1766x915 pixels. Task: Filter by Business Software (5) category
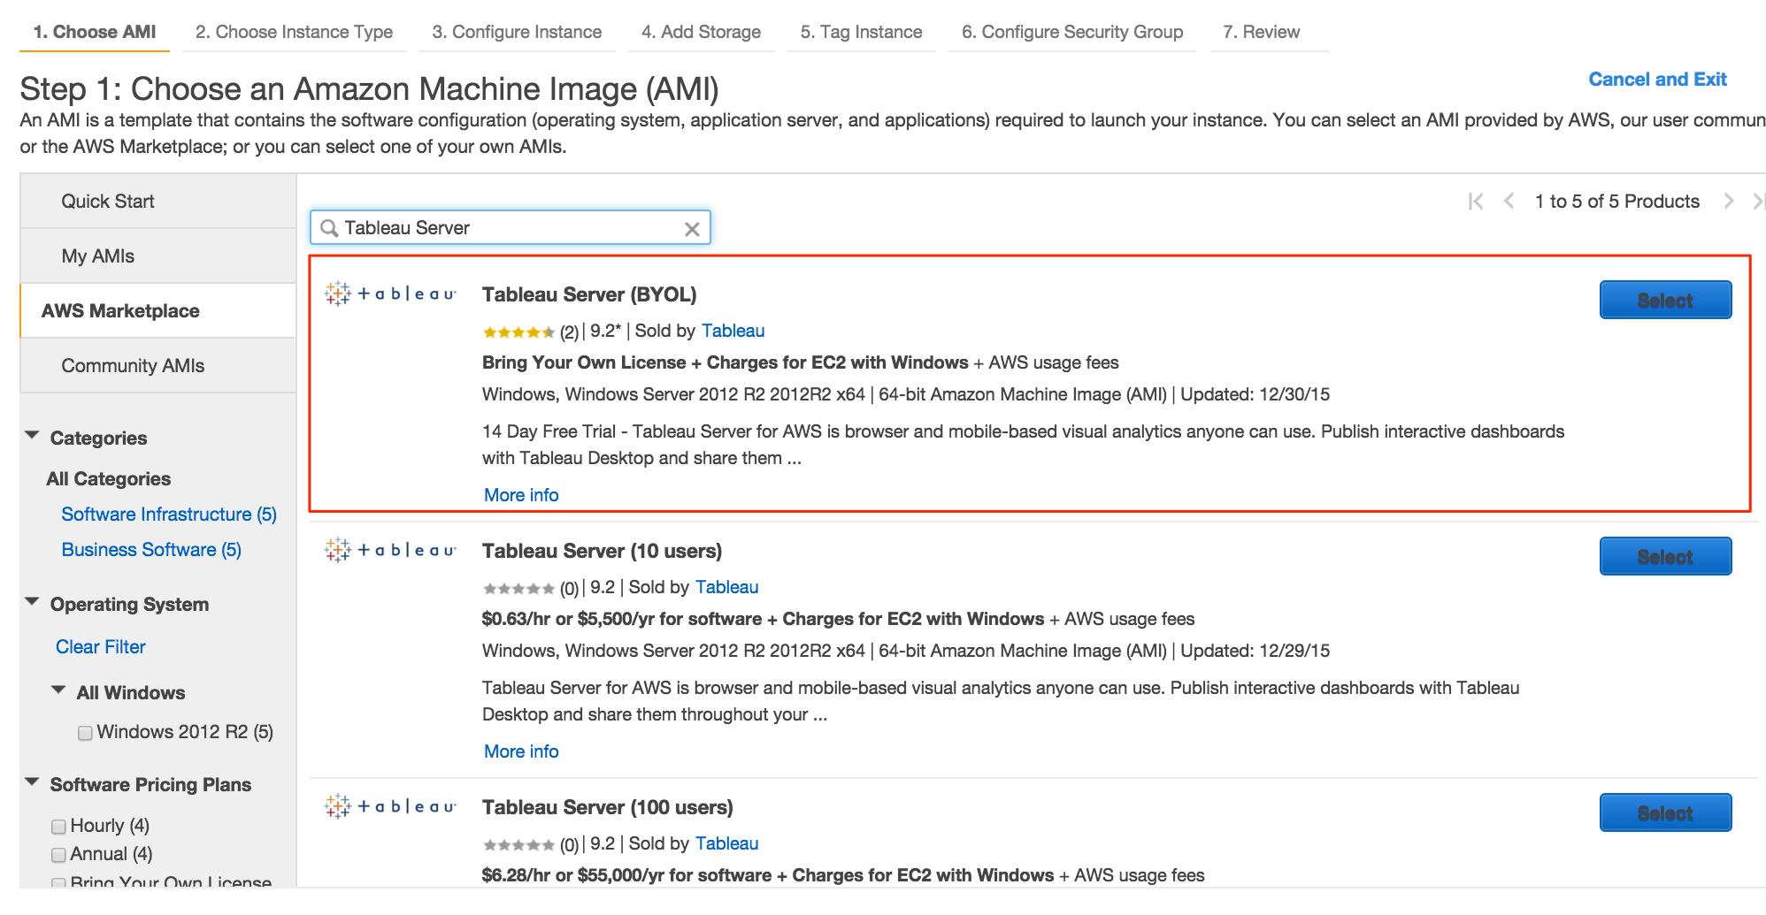click(151, 550)
